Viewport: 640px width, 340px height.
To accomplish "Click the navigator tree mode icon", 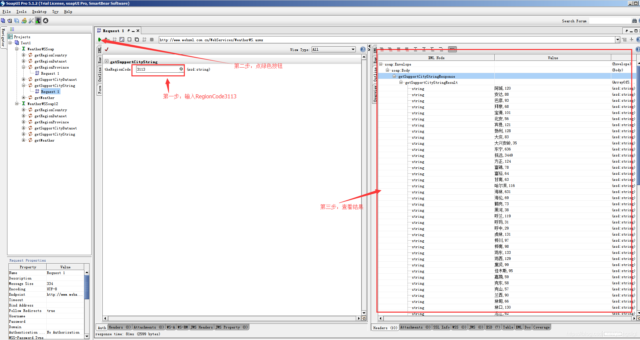I will [12, 29].
